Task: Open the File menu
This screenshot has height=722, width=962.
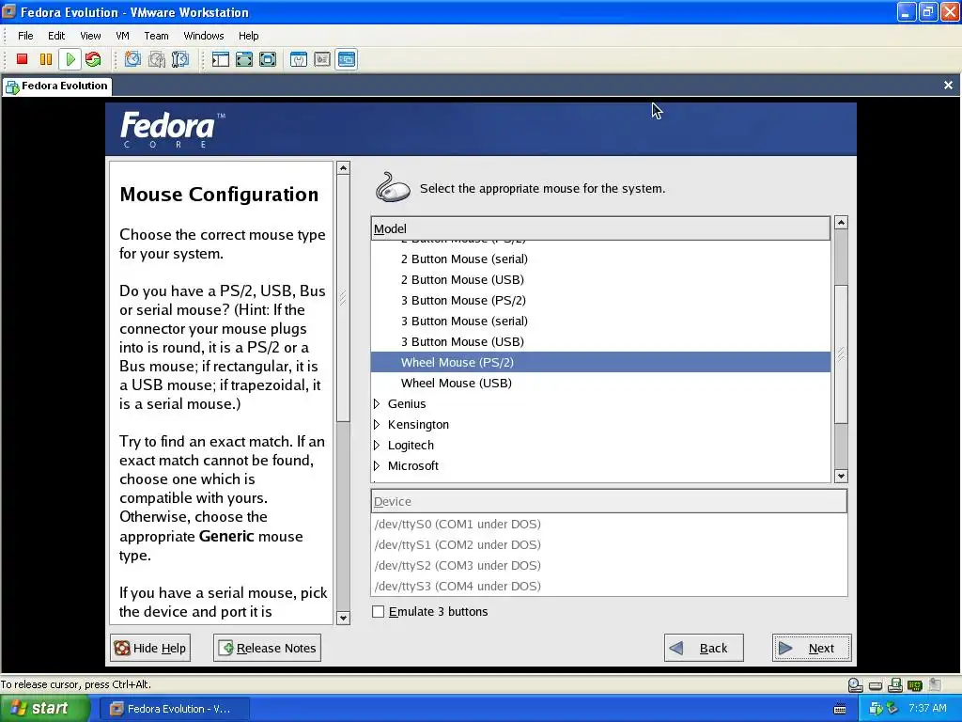Action: tap(25, 36)
